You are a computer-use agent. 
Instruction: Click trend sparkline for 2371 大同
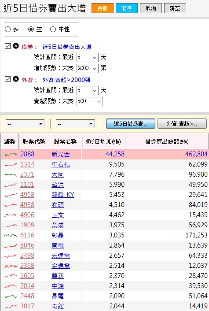click(11, 174)
